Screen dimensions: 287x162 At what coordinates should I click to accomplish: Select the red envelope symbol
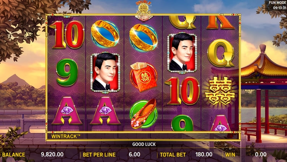click(x=143, y=77)
